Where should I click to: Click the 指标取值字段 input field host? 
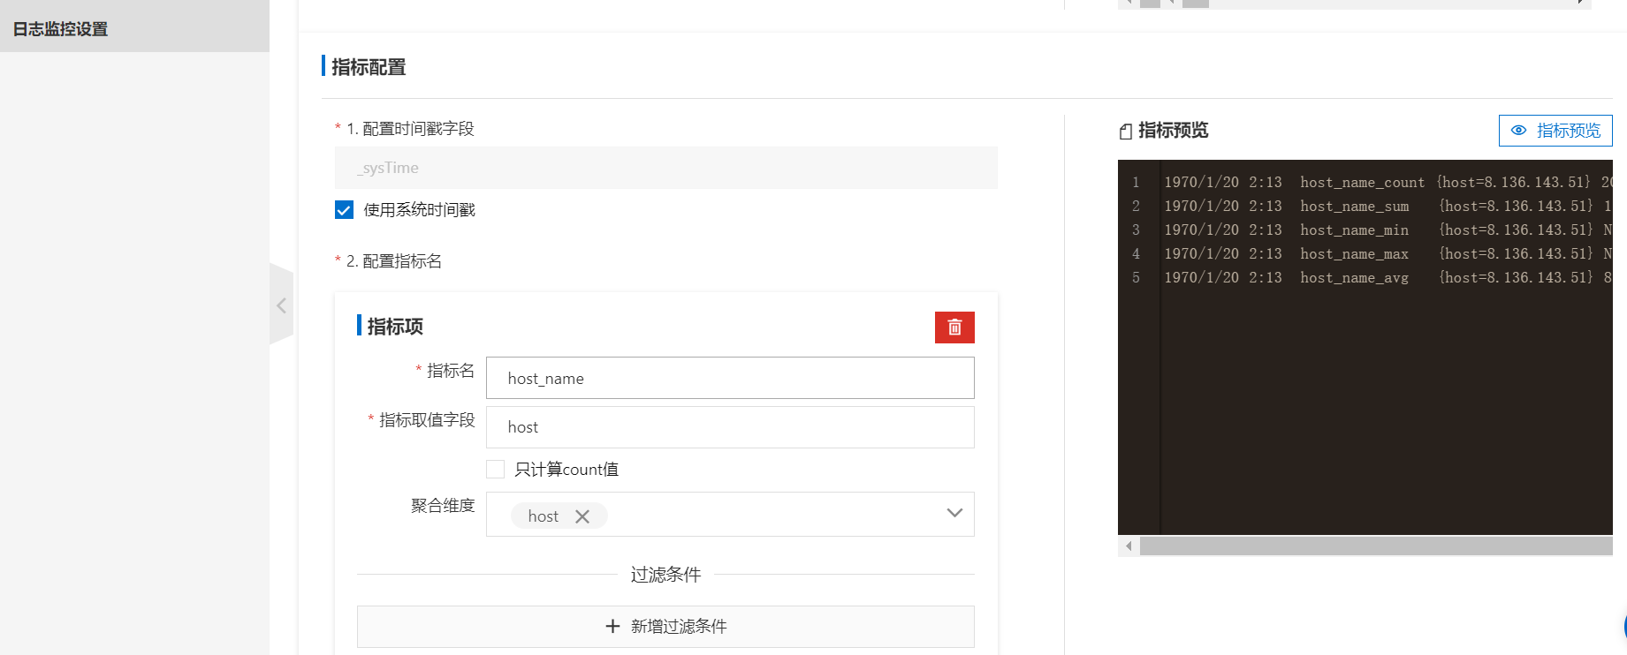pyautogui.click(x=730, y=427)
